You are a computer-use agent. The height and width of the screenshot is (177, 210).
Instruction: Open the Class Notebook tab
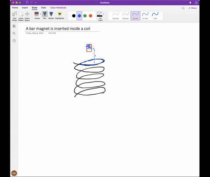coord(58,7)
